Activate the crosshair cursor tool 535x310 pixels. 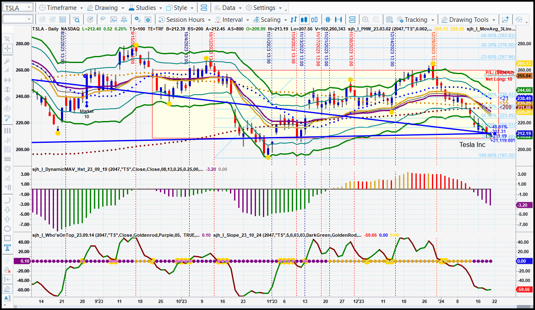click(x=7, y=48)
